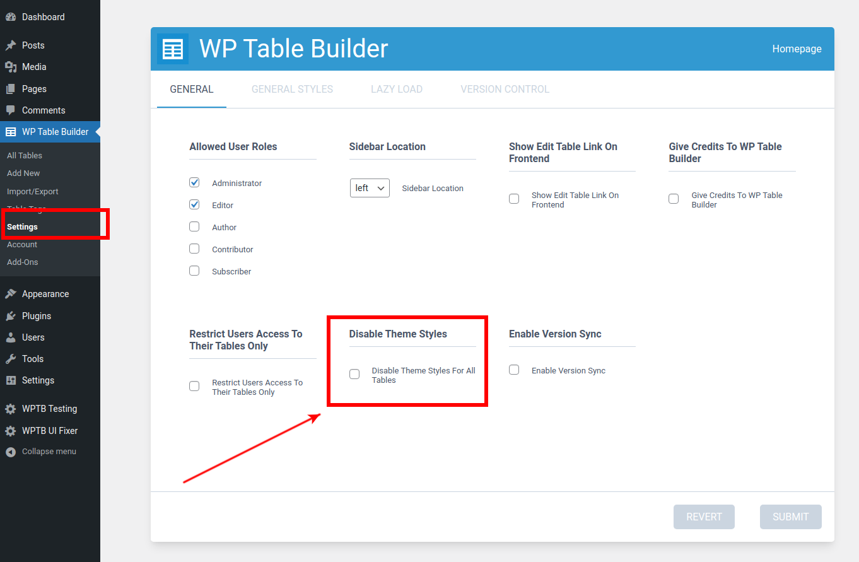Select WP Table Builder in admin menu
859x562 pixels.
[50, 132]
